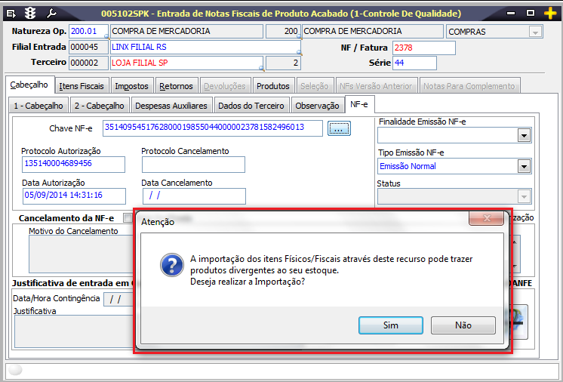The image size is (563, 382).
Task: Maximize the 005102SPK window
Action: point(531,14)
